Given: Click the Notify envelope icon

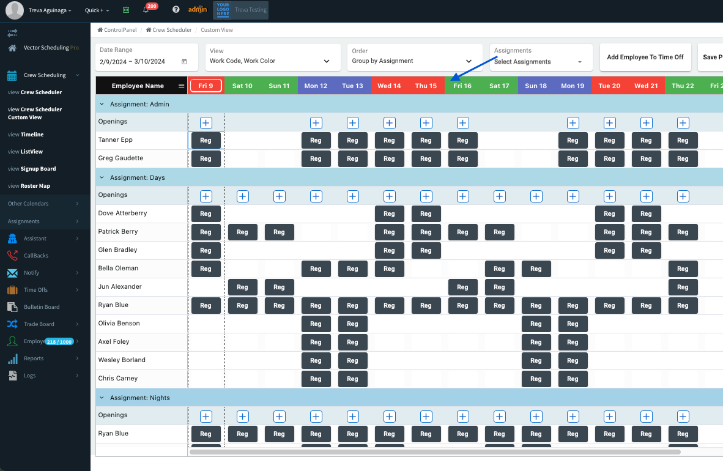Looking at the screenshot, I should pos(12,273).
